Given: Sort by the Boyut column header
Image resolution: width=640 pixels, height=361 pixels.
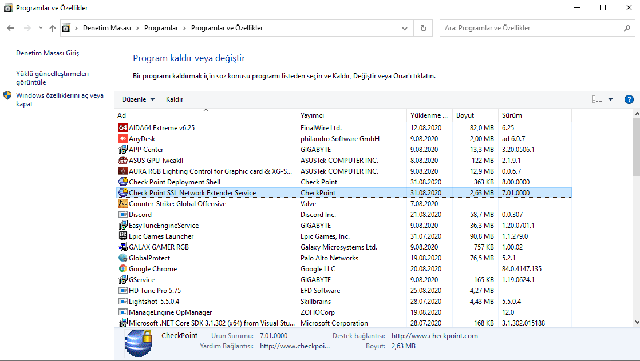Looking at the screenshot, I should pos(476,115).
